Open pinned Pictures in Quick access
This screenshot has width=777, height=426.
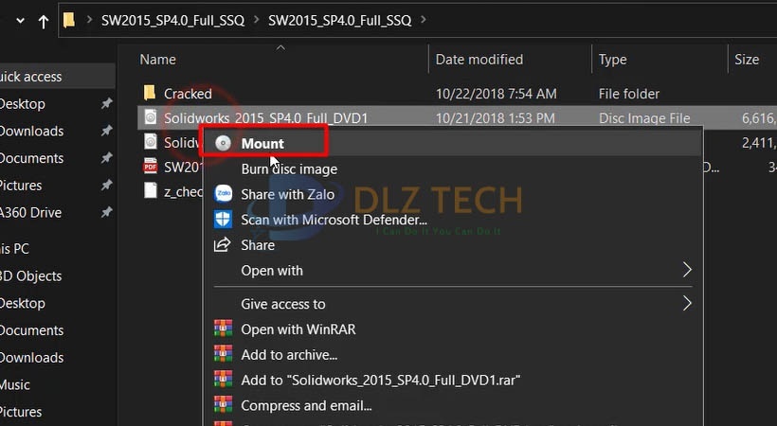(21, 186)
